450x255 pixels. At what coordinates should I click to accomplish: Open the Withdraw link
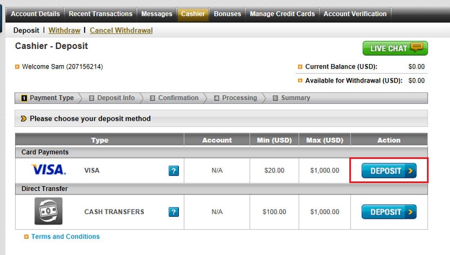64,30
